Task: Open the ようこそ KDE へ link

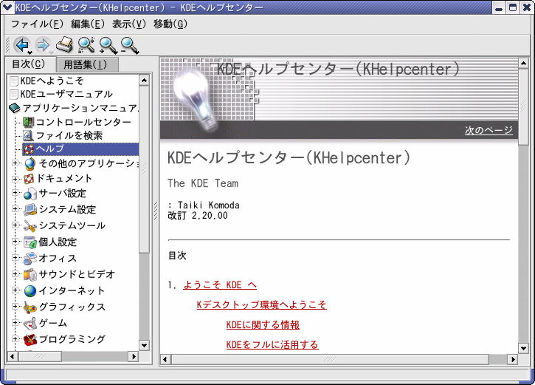Action: [x=220, y=285]
